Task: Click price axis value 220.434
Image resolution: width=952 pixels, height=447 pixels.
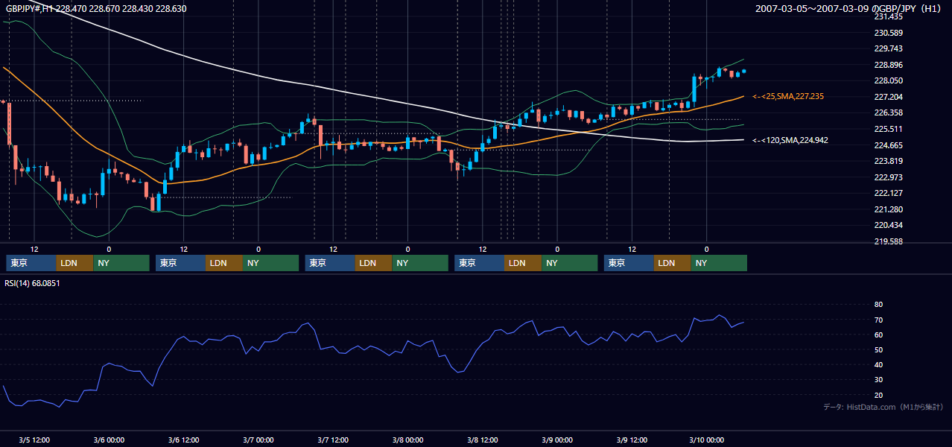Action: tap(888, 225)
